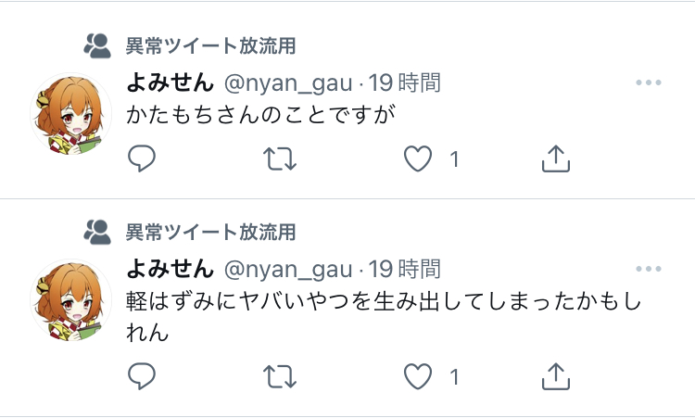The height and width of the screenshot is (418, 695).
Task: Share the 軽はずみにヤバいやつ tweet
Action: 554,376
